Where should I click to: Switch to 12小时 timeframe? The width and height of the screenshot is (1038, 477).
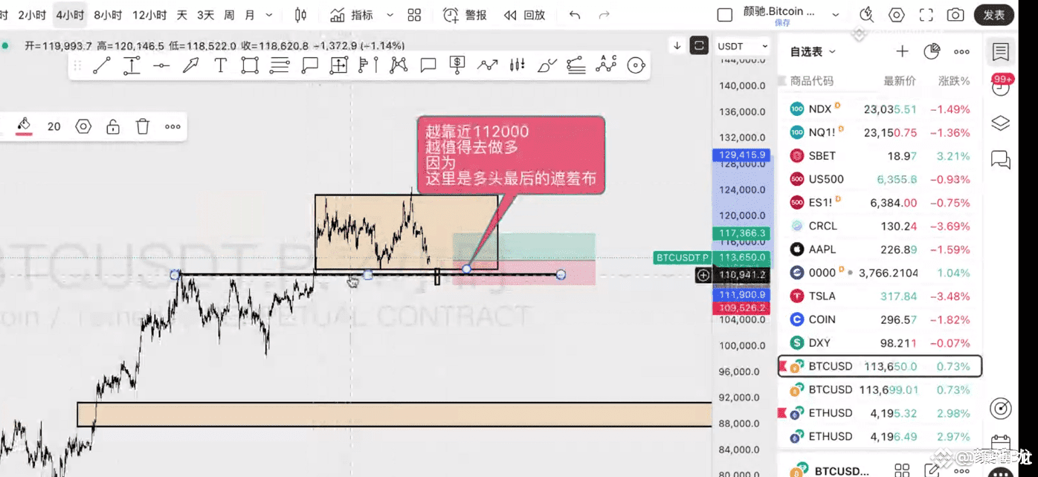tap(149, 15)
